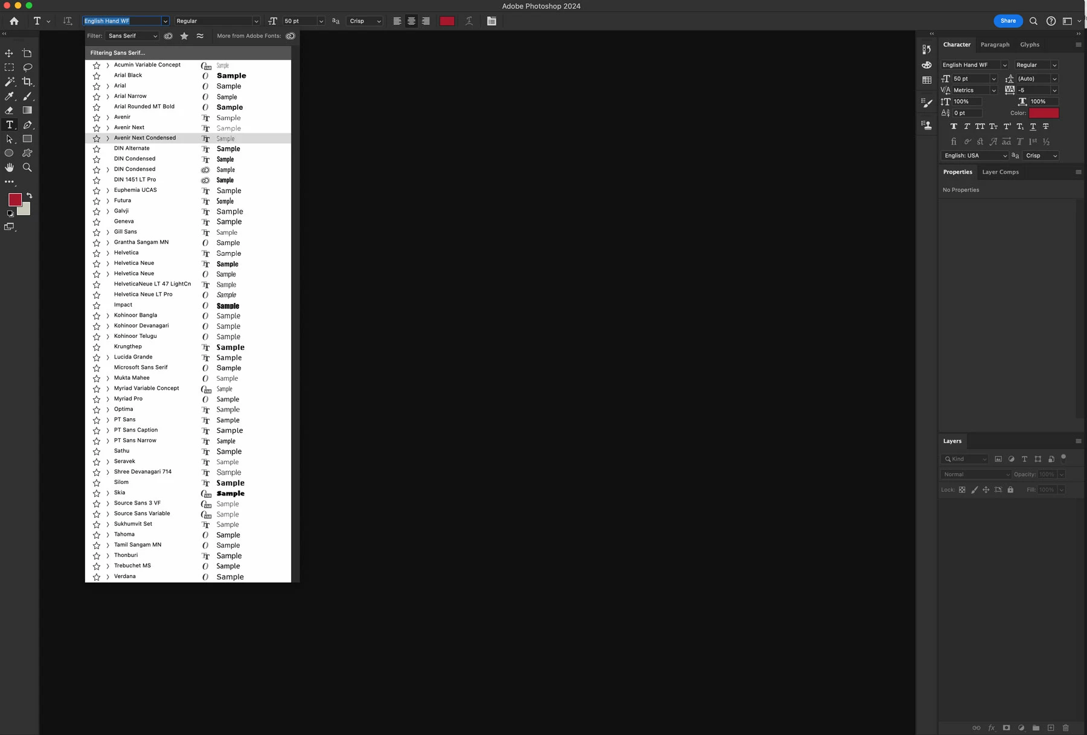Show similar fonts filter
This screenshot has width=1087, height=735.
point(200,36)
